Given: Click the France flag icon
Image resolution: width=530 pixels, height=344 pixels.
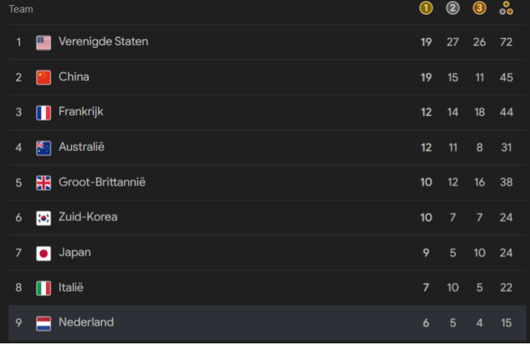Looking at the screenshot, I should tap(43, 113).
